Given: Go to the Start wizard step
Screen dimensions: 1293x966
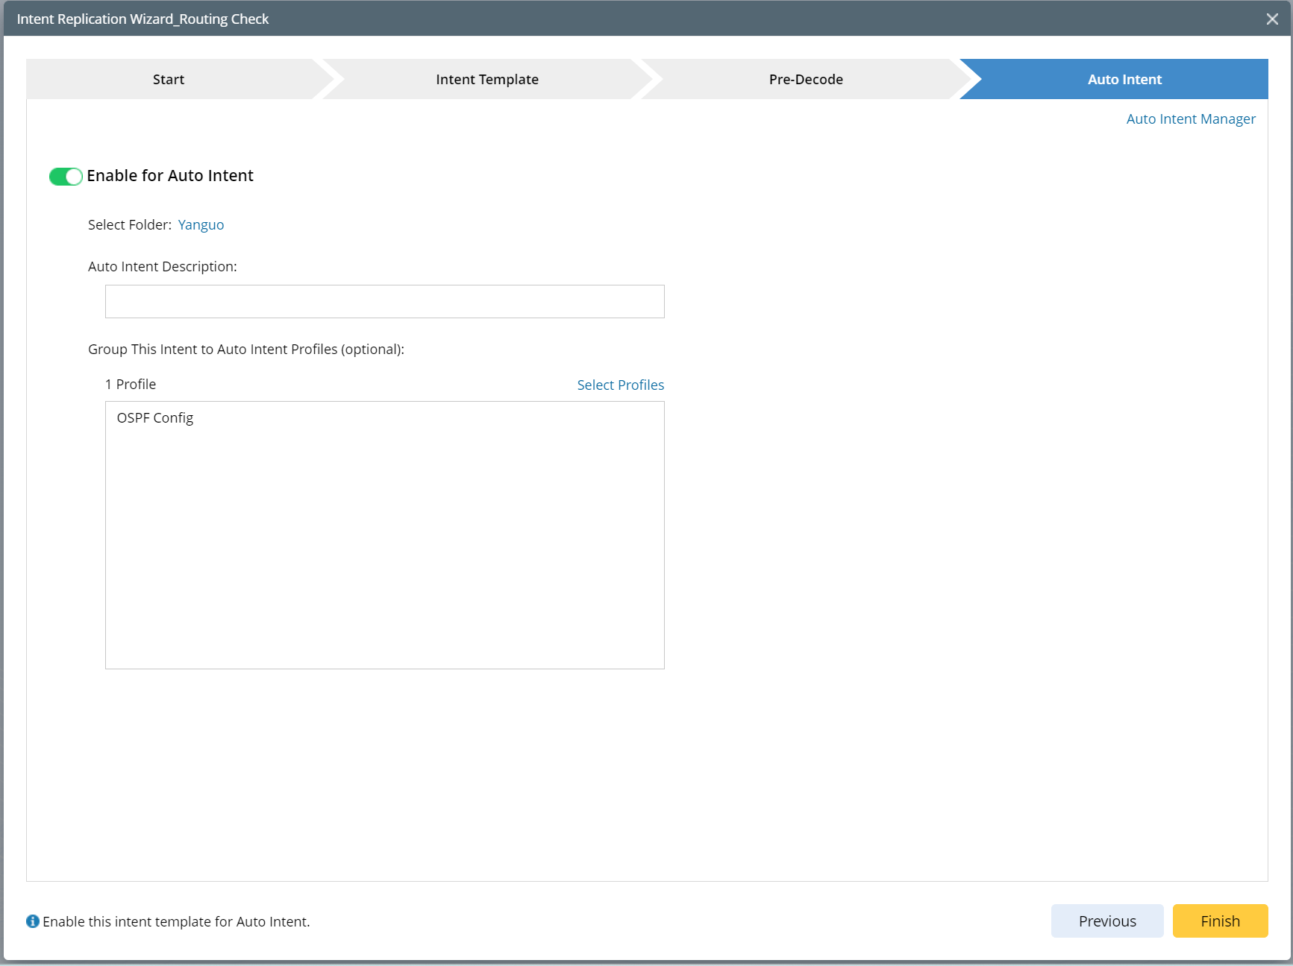Looking at the screenshot, I should coord(169,80).
